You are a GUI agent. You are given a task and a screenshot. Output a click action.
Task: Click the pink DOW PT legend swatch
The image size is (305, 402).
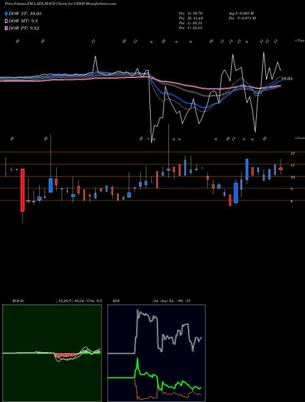(x=7, y=28)
